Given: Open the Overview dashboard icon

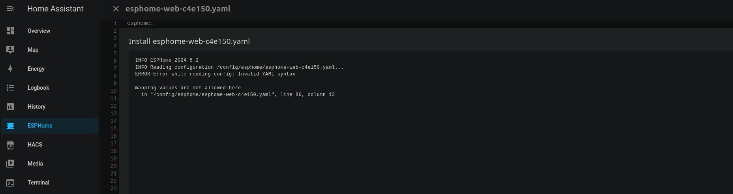Looking at the screenshot, I should click(x=10, y=31).
